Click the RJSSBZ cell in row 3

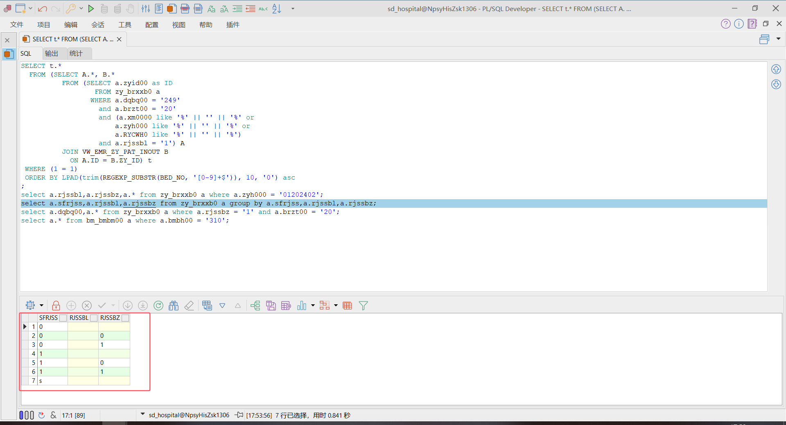[114, 345]
